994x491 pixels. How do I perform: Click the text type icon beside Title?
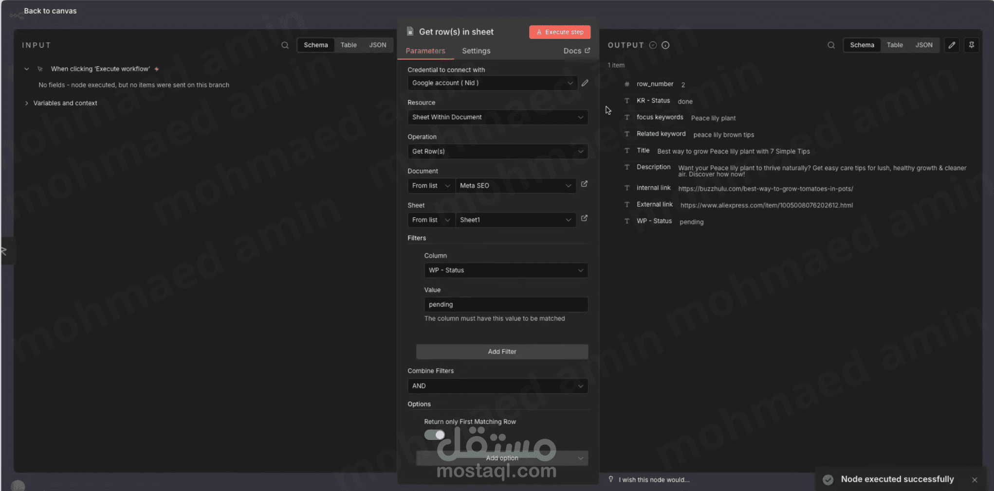tap(627, 151)
